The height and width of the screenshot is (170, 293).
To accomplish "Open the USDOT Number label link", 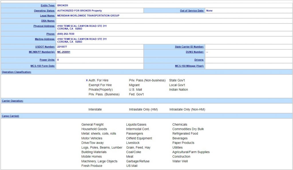I will pyautogui.click(x=45, y=47).
